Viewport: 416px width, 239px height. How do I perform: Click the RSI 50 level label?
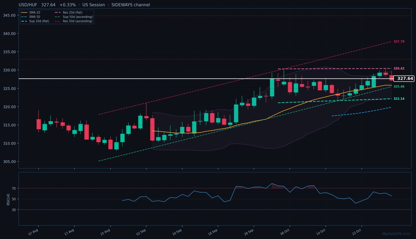(x=14, y=199)
